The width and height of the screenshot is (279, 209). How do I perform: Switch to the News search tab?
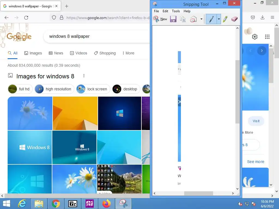click(x=56, y=53)
